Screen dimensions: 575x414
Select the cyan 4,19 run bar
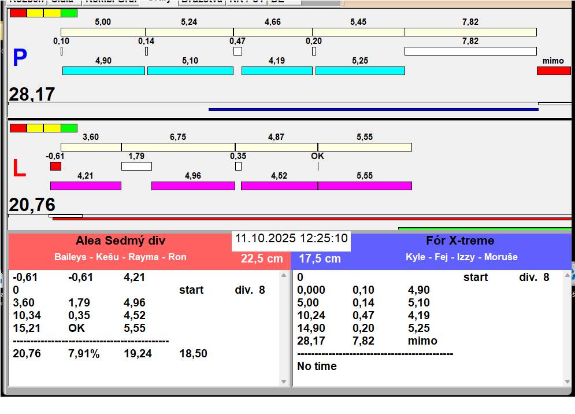coord(276,71)
